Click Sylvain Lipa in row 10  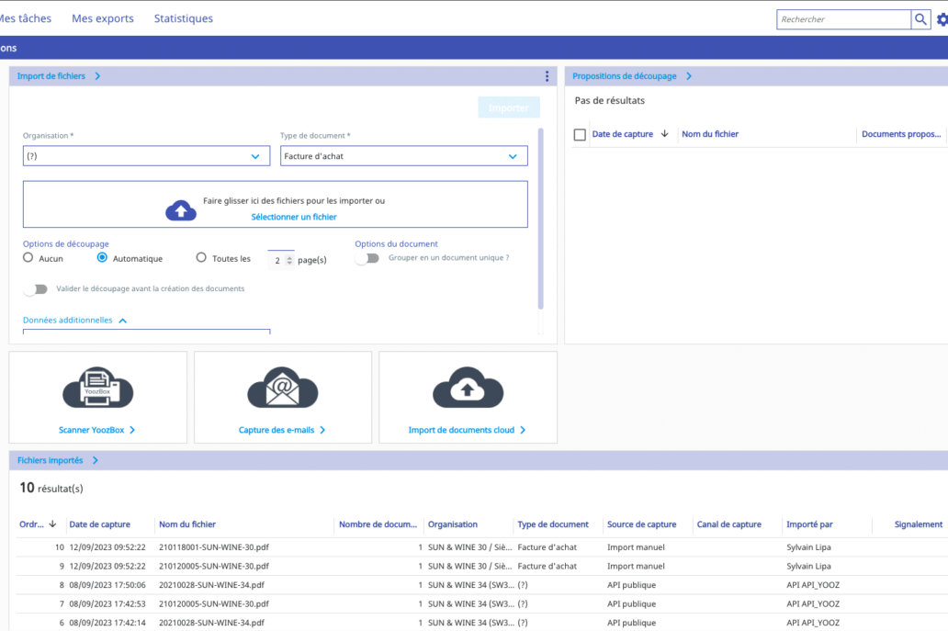point(808,547)
